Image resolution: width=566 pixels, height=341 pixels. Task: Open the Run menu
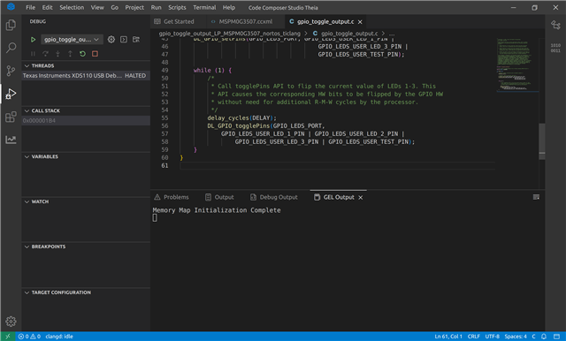click(156, 7)
